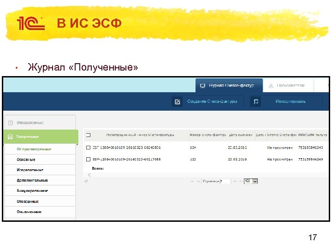Viewport: 332px width, 249px height.
Task: Click Не просмотрен status in row 124
Action: [x=280, y=148]
